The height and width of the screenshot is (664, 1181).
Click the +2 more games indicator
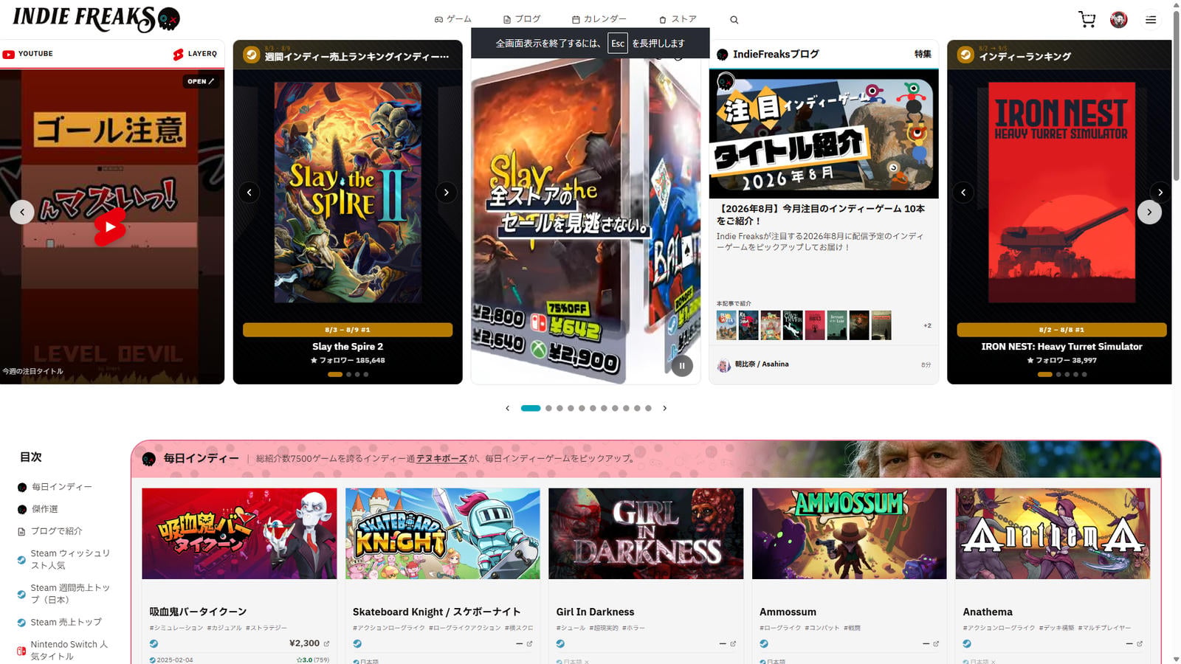[x=927, y=325]
